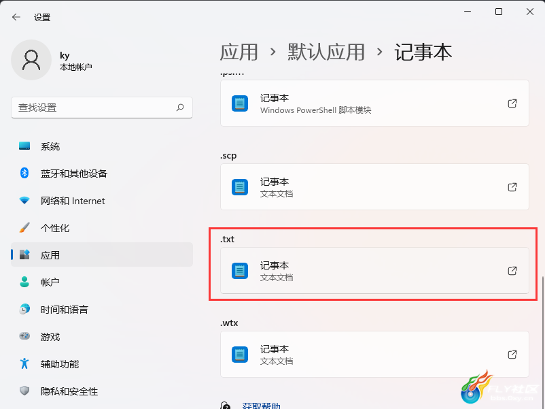Screen dimensions: 545x409
Task: Click open-external icon on .txt row
Action: [512, 270]
